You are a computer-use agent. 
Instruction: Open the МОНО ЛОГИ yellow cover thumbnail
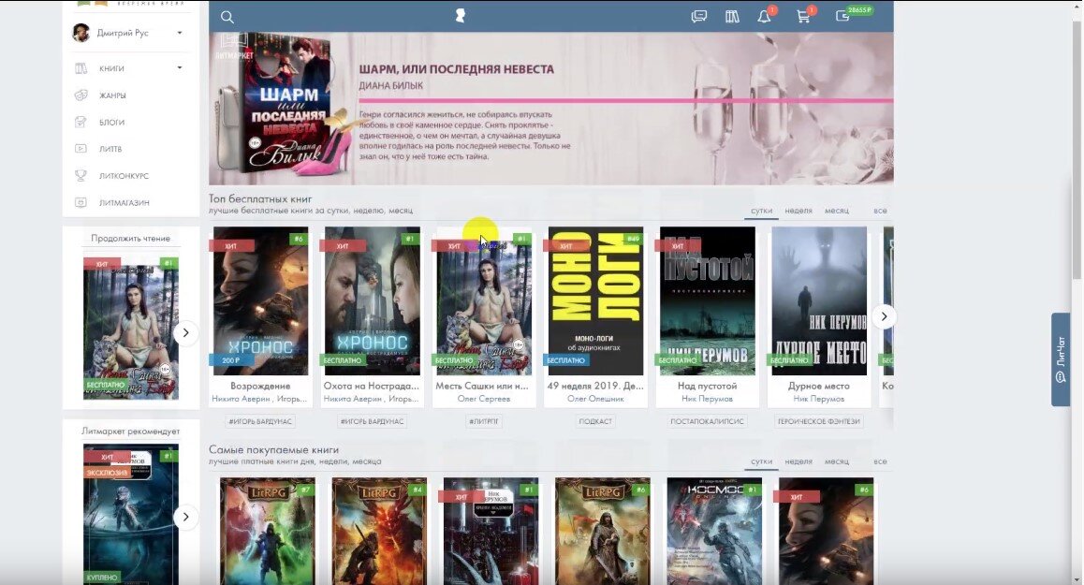click(595, 300)
